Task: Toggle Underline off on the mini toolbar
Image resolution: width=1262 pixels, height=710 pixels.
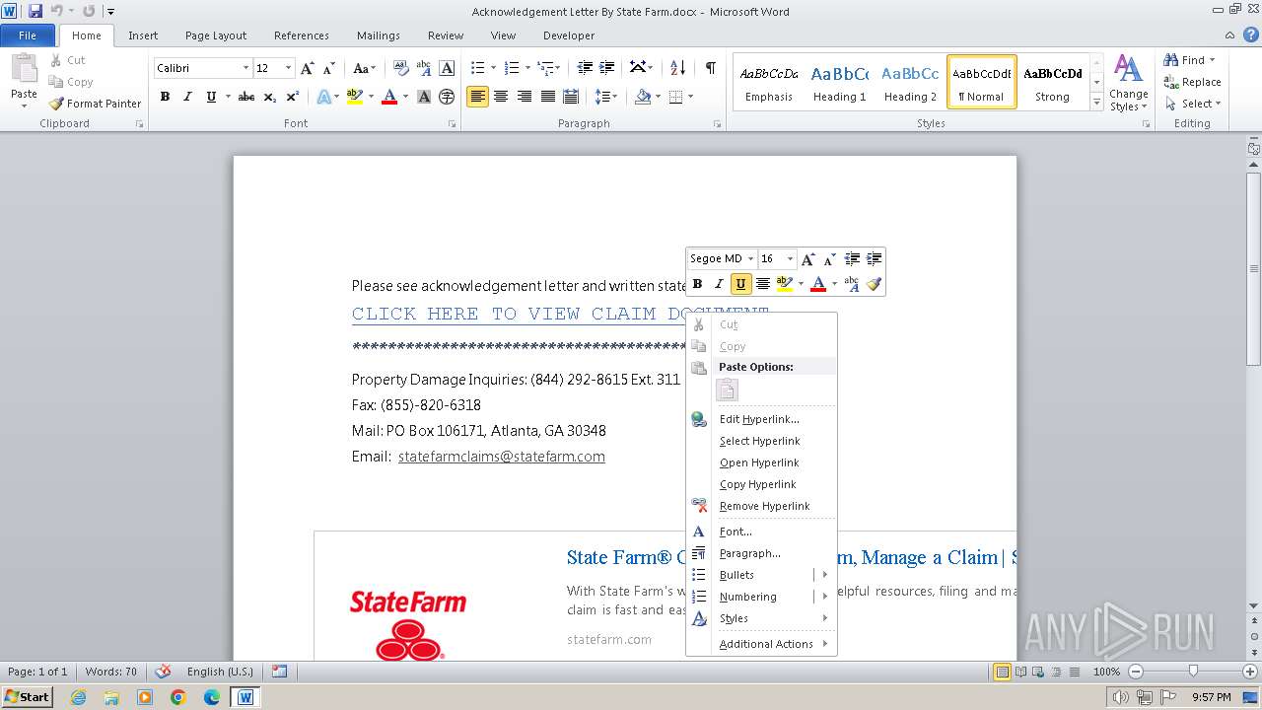Action: (740, 284)
